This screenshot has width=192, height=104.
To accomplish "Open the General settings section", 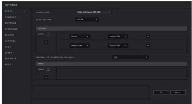I will click(x=10, y=41).
